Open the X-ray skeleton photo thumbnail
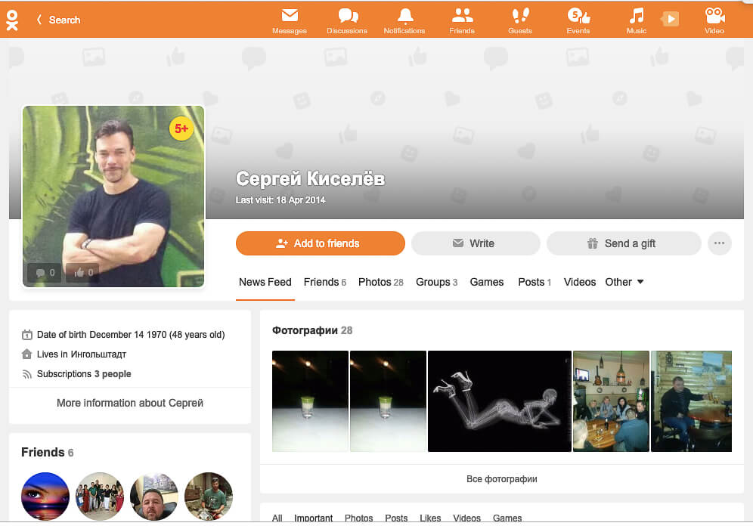The image size is (753, 526). tap(499, 401)
